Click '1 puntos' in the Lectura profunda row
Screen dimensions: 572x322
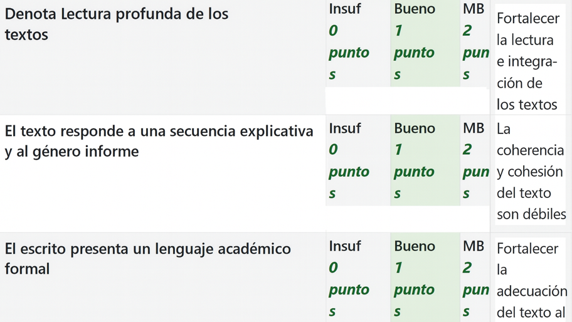414,53
